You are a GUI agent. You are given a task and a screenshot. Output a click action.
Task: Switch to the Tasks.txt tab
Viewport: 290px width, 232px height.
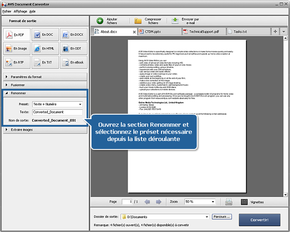249,32
